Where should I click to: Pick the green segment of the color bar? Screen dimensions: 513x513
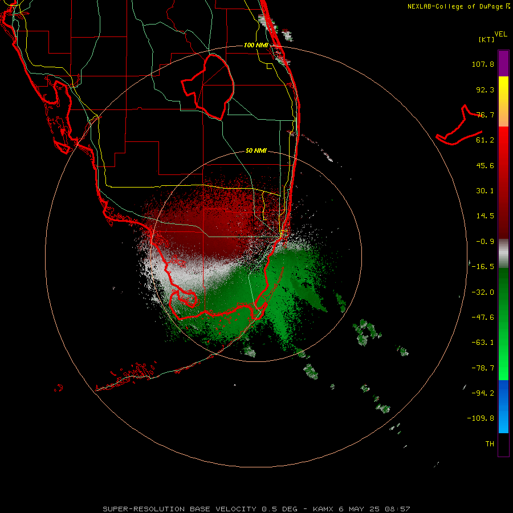pos(503,324)
